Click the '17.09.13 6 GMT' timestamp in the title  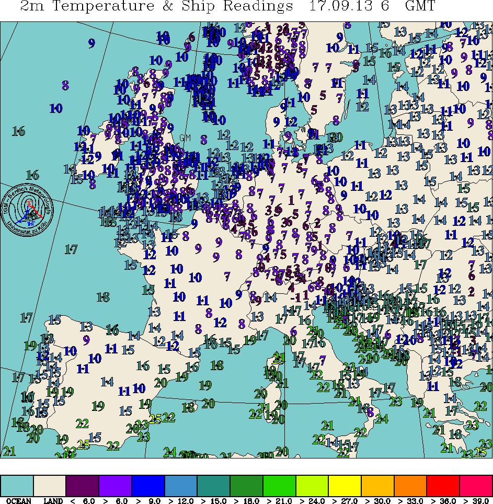pos(372,7)
